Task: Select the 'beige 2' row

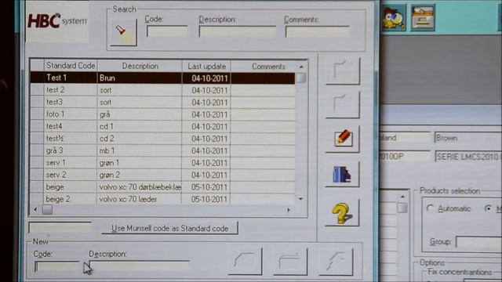Action: [x=162, y=199]
